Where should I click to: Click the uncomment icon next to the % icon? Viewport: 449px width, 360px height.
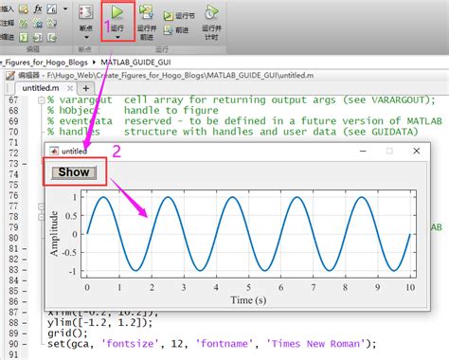[x=38, y=24]
